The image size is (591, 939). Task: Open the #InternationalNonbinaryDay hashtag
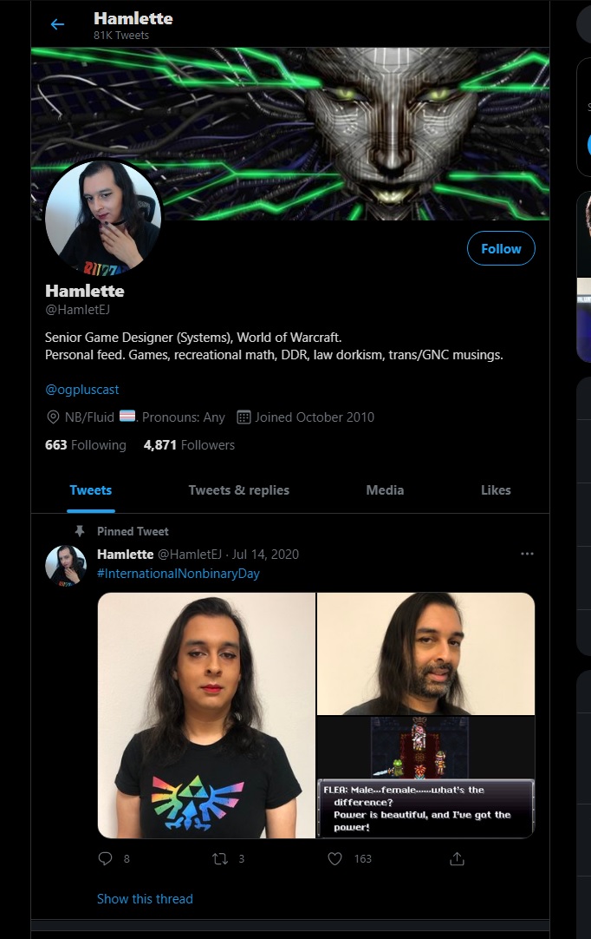coord(179,573)
